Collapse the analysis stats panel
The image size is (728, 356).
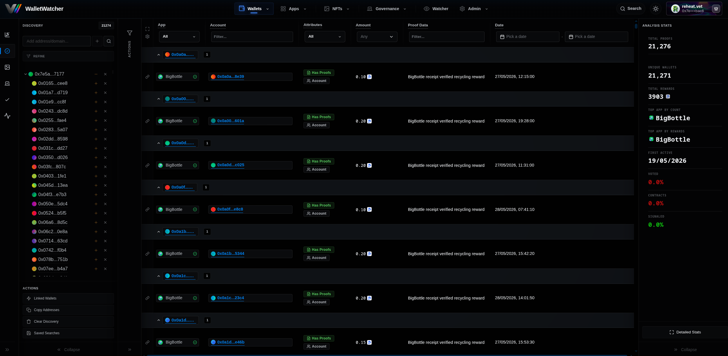click(685, 350)
